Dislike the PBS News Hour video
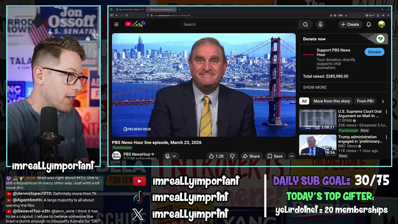This screenshot has width=398, height=224. click(232, 156)
